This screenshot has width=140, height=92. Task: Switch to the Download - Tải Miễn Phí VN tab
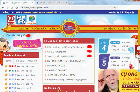[x=52, y=3]
